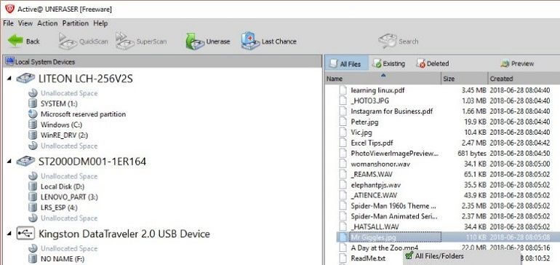Screen dimensions: 560x265
Task: Click the Search toolbar icon
Action: point(387,41)
